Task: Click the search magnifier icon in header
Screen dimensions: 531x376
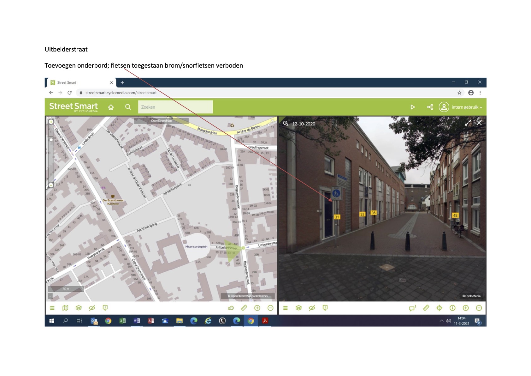Action: click(x=128, y=107)
